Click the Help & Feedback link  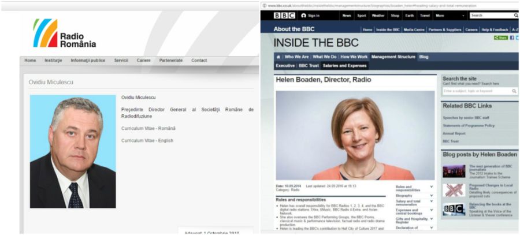[495, 29]
